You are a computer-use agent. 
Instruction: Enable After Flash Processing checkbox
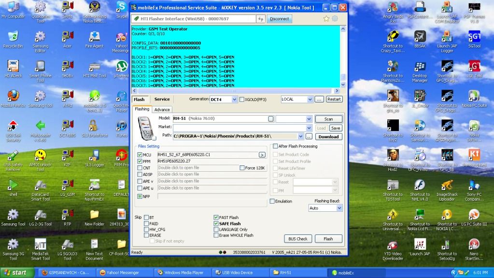[x=275, y=146]
